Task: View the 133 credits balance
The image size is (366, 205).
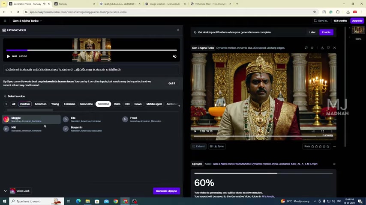Action: click(340, 20)
